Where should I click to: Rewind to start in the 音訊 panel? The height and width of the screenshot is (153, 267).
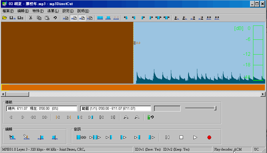[167, 137]
